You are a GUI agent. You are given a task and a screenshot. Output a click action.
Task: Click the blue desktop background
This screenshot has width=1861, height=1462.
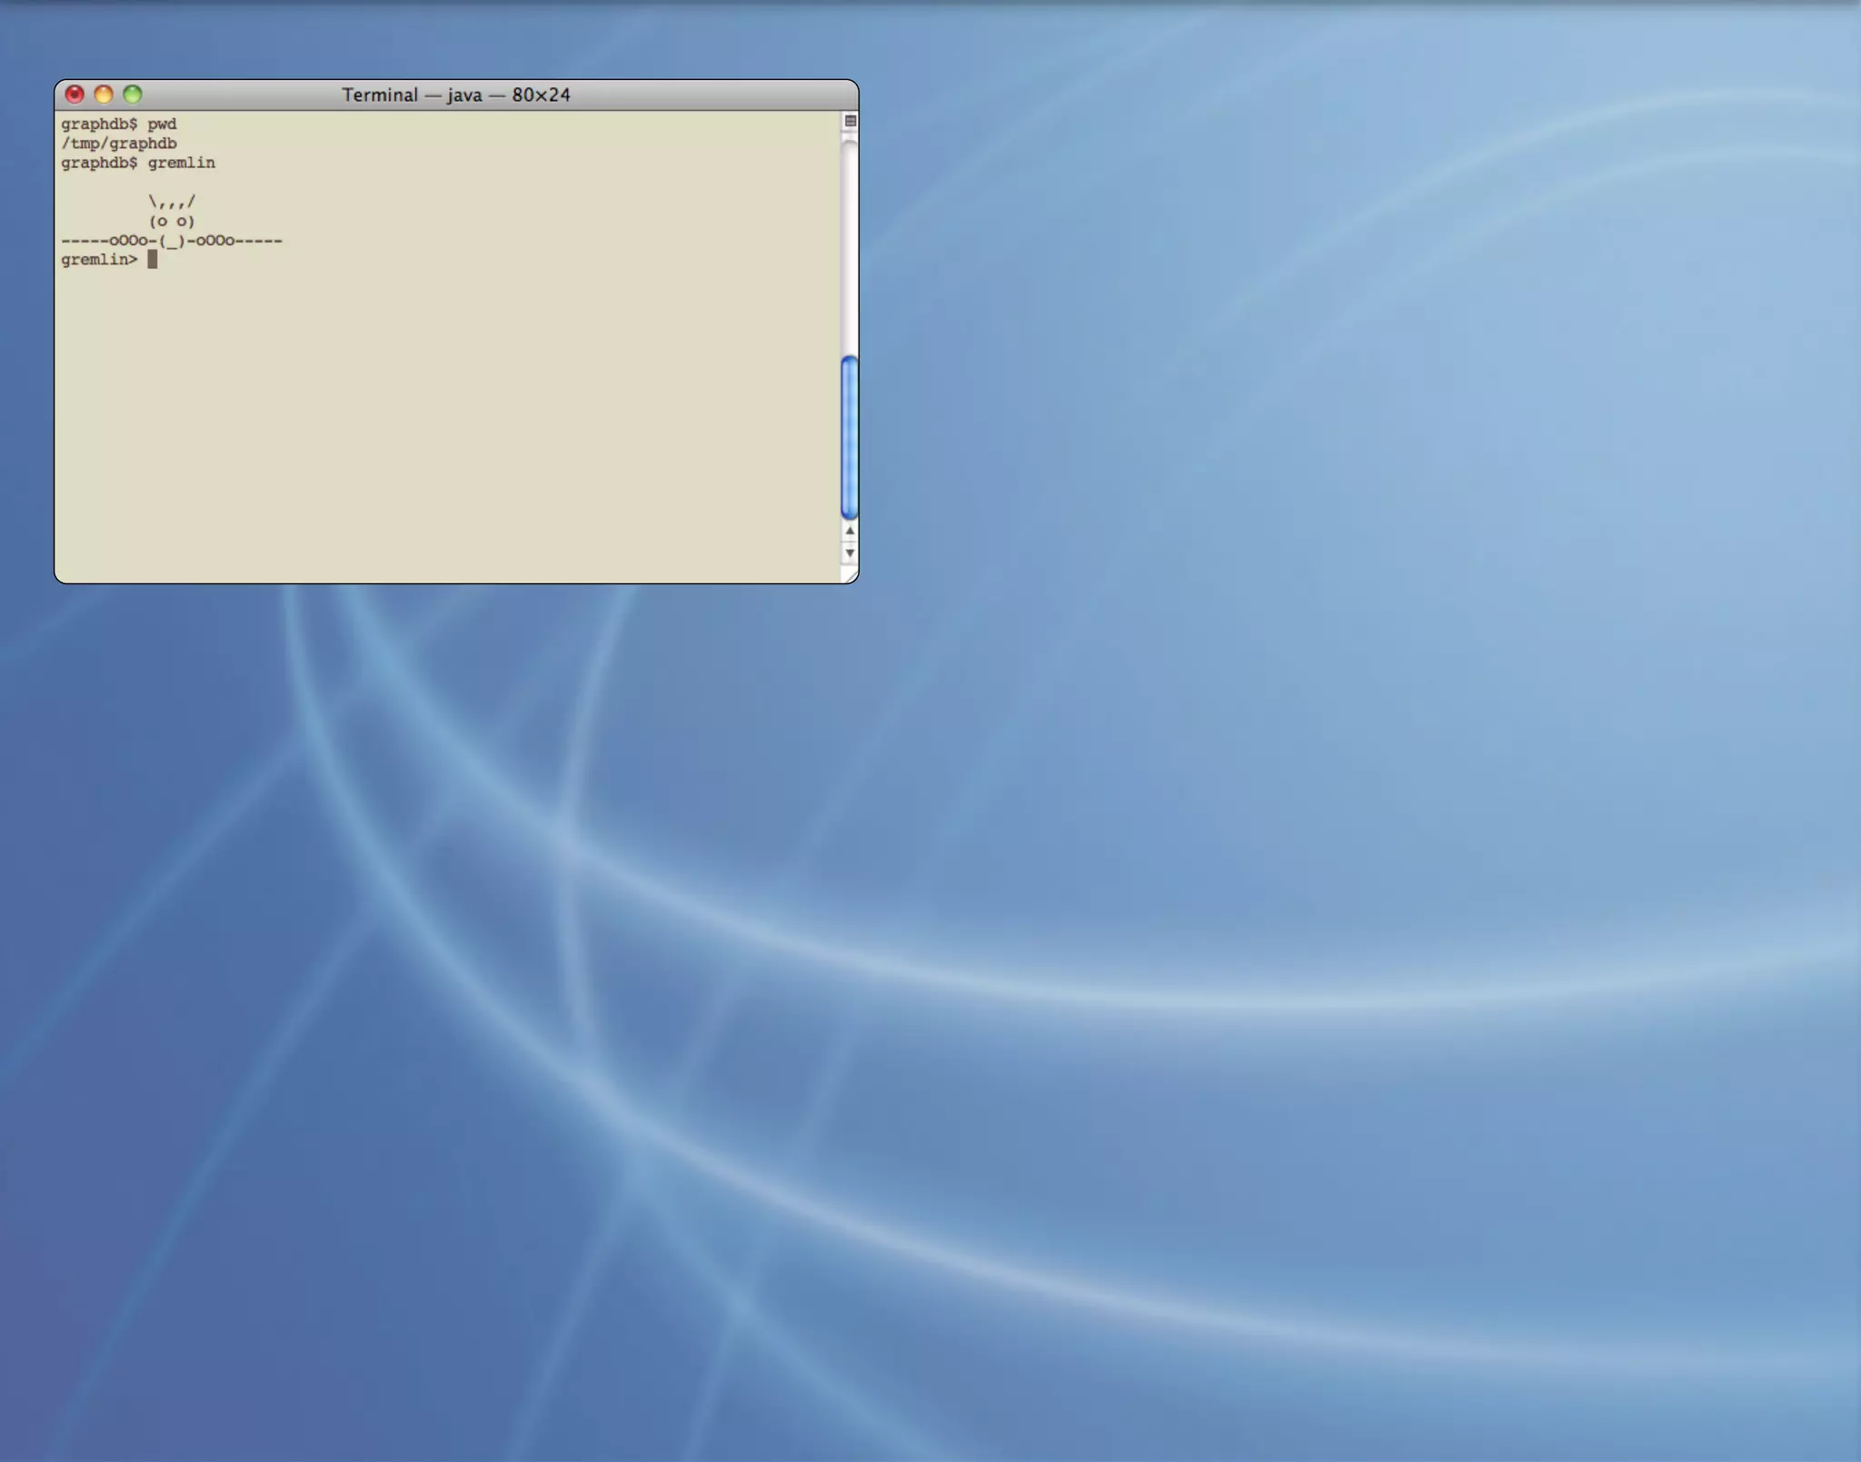tap(1272, 727)
